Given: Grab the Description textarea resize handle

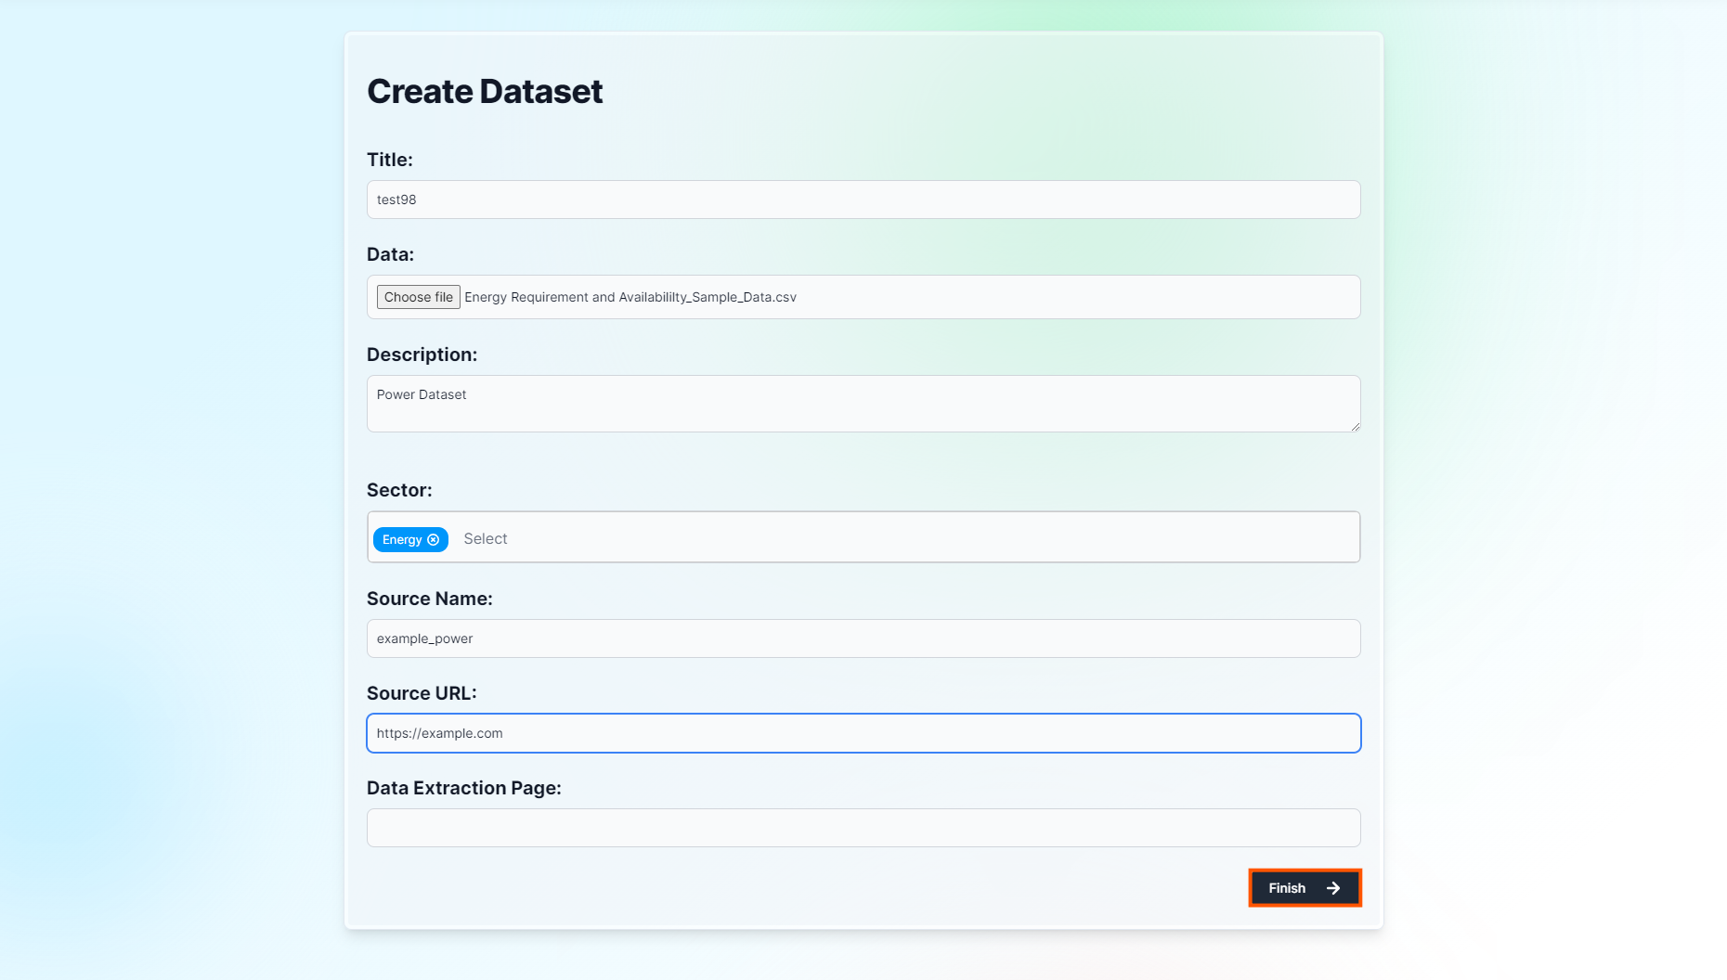Looking at the screenshot, I should [x=1356, y=427].
